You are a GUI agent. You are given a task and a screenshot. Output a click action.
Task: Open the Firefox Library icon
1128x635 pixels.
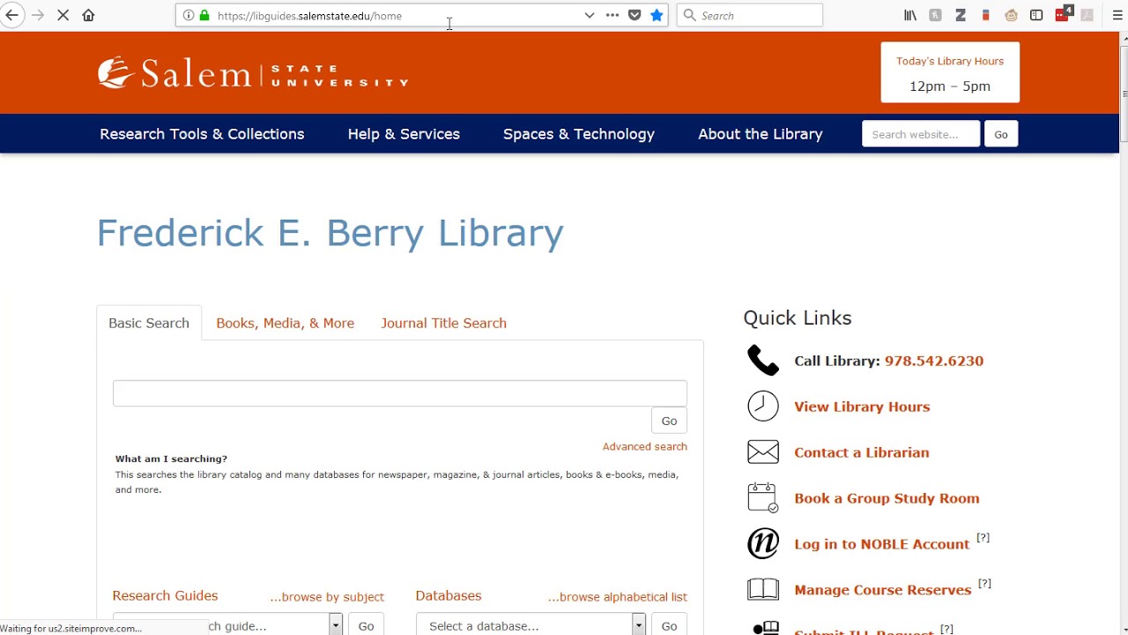click(910, 15)
